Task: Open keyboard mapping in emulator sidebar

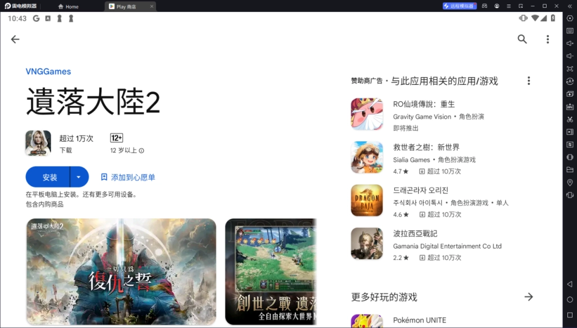Action: (570, 31)
